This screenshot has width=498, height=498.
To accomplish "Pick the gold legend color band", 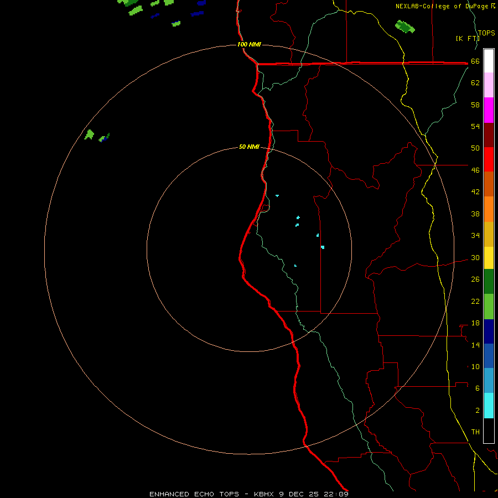I will point(489,234).
